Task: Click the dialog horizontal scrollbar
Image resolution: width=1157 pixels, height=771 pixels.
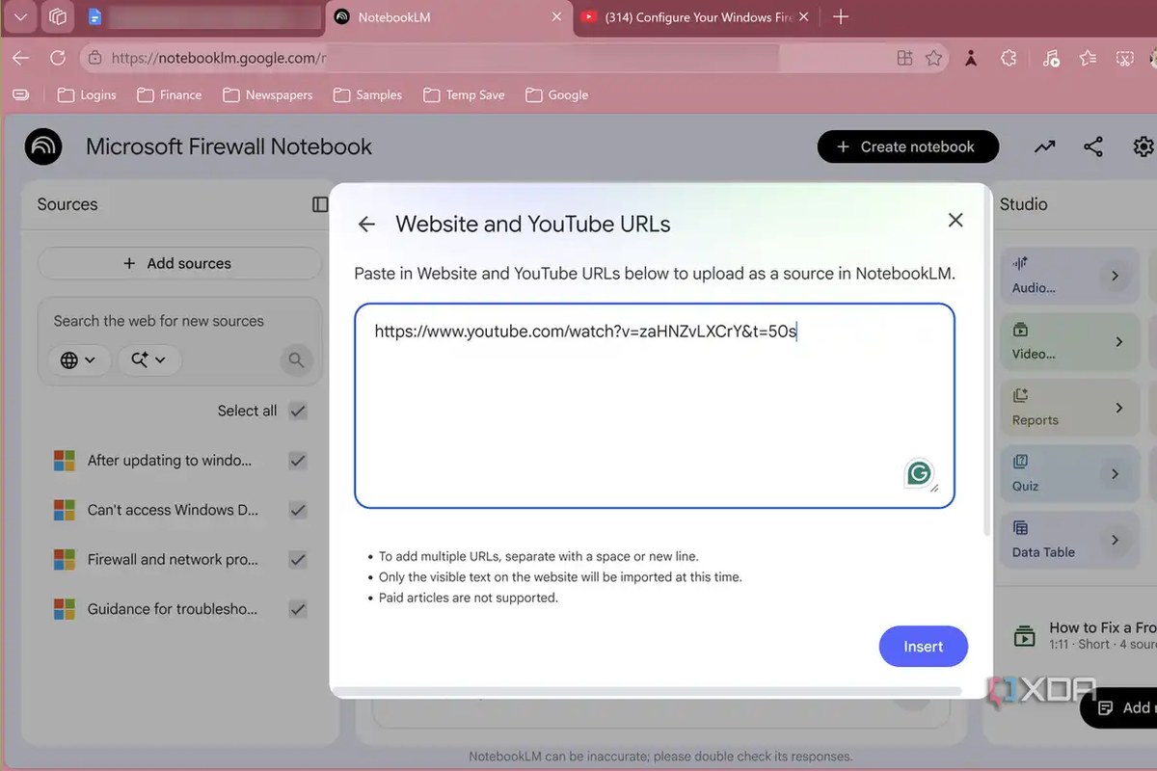Action: click(x=646, y=691)
